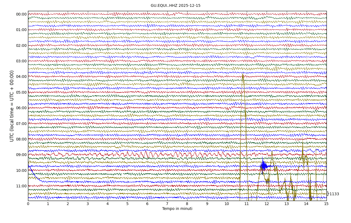
Task: Click the x-axis tick labeled 8
Action: pos(187,204)
